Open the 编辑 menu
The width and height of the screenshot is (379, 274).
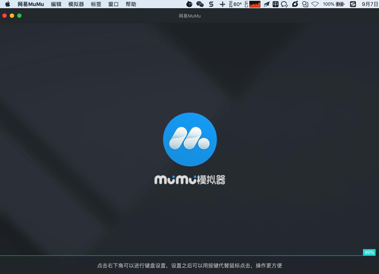56,4
